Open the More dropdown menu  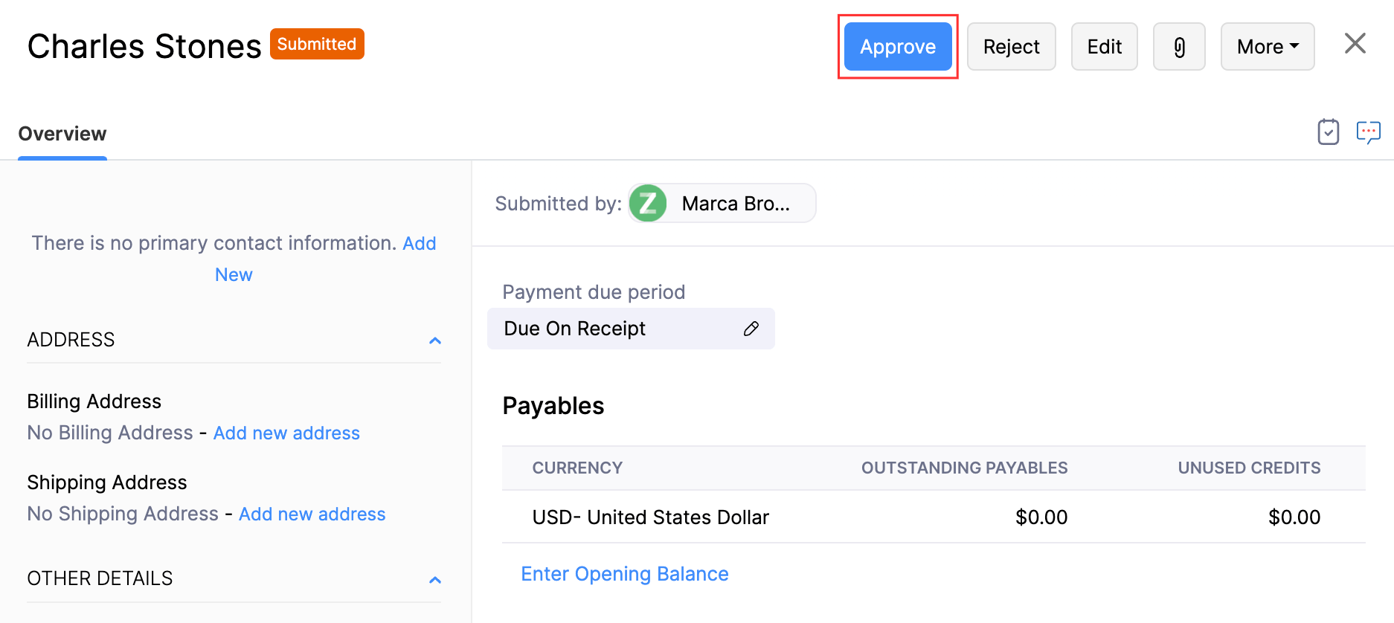pos(1267,47)
